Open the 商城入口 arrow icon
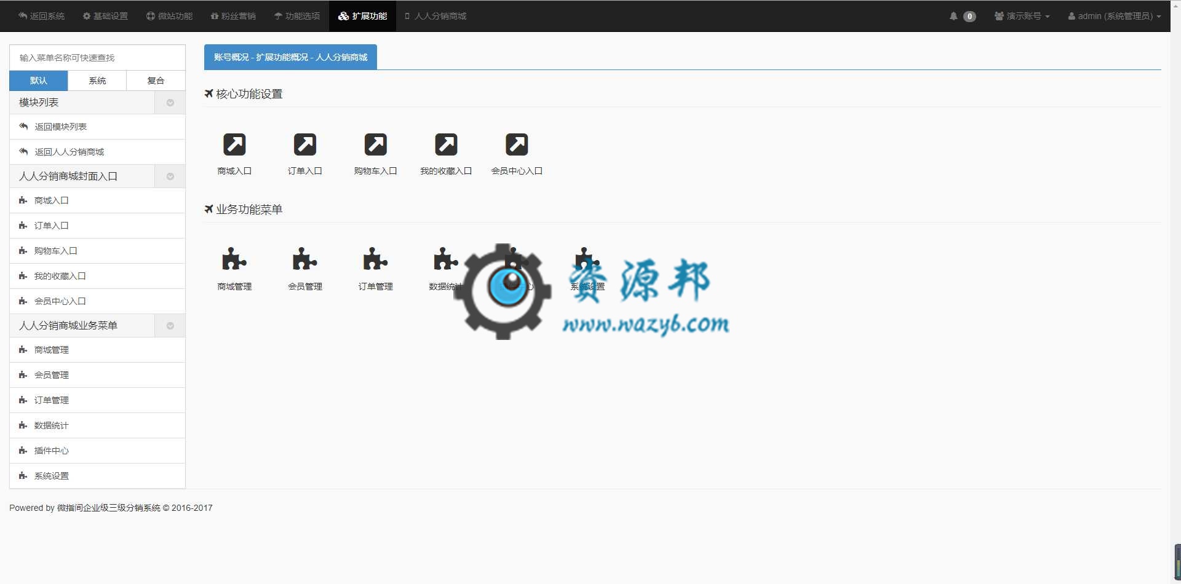1181x584 pixels. point(234,144)
